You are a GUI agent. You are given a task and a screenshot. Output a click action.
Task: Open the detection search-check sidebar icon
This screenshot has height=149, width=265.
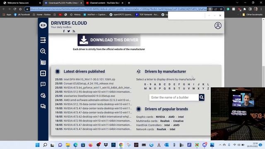(x=43, y=51)
